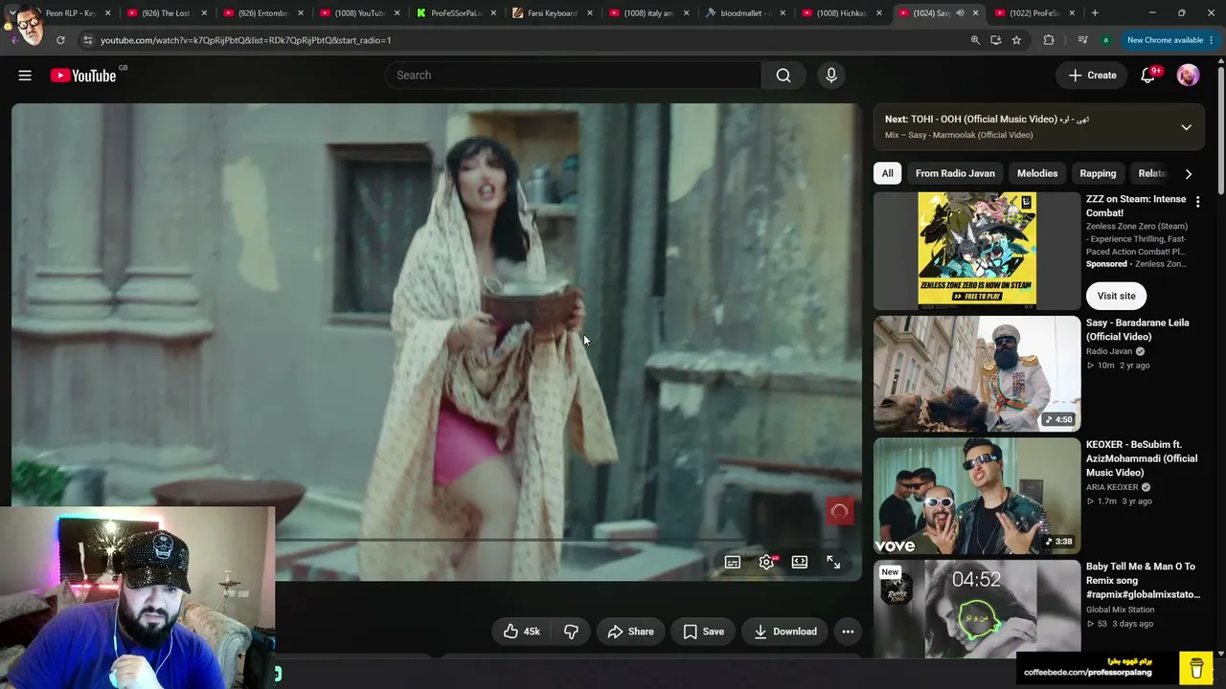
Task: Open the account avatar menu on YouTube
Action: pyautogui.click(x=1188, y=76)
